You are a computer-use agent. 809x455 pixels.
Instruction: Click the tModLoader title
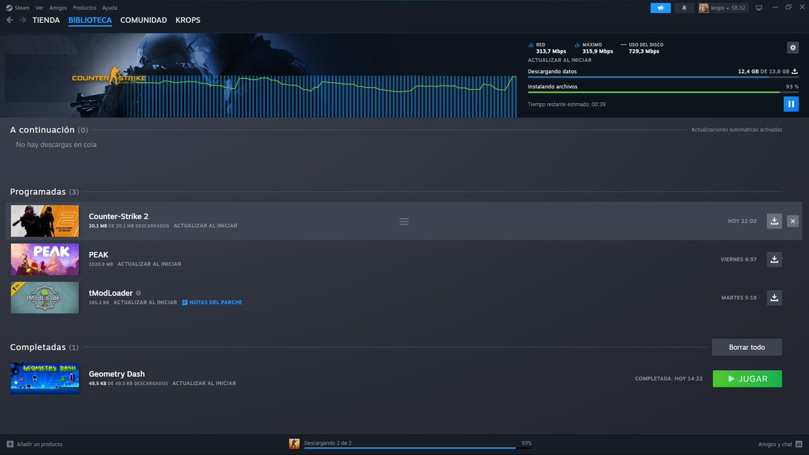click(111, 293)
